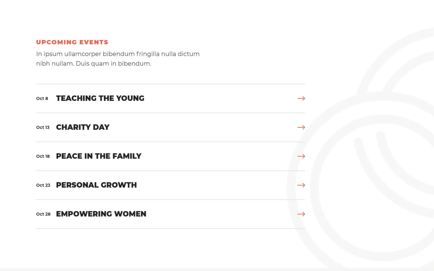Click the arrow beside Teaching the Young
The width and height of the screenshot is (434, 271).
point(301,98)
